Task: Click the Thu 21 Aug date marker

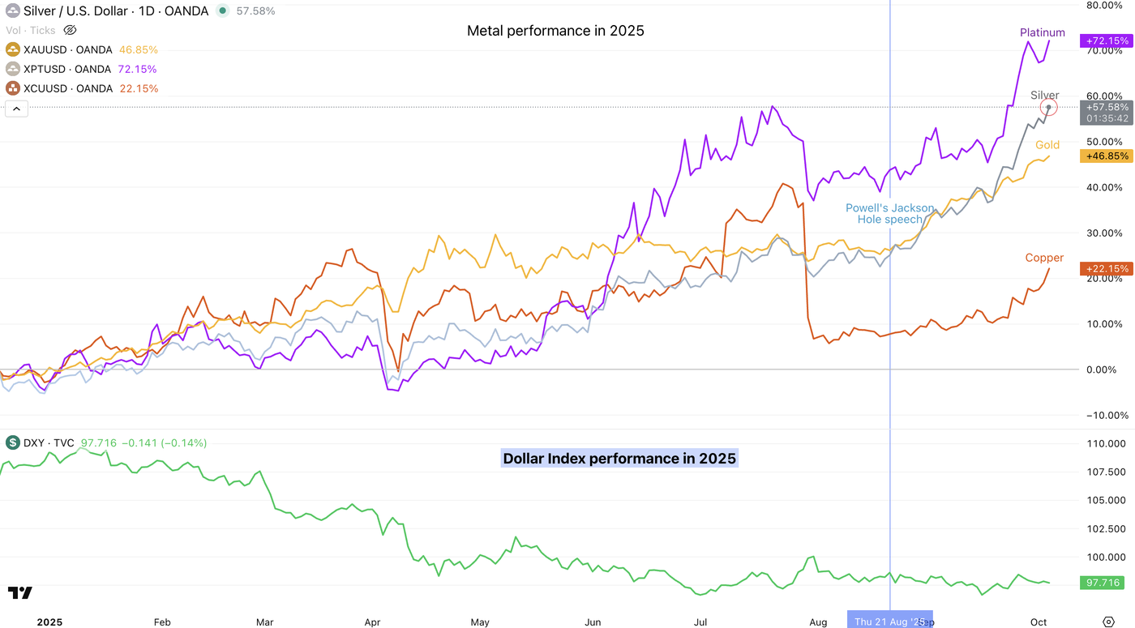Action: [889, 622]
